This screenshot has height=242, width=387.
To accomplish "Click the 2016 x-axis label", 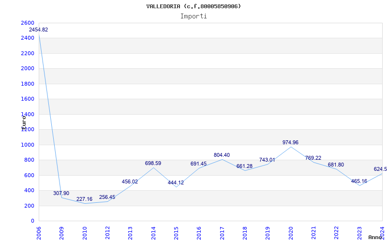I will click(199, 233).
